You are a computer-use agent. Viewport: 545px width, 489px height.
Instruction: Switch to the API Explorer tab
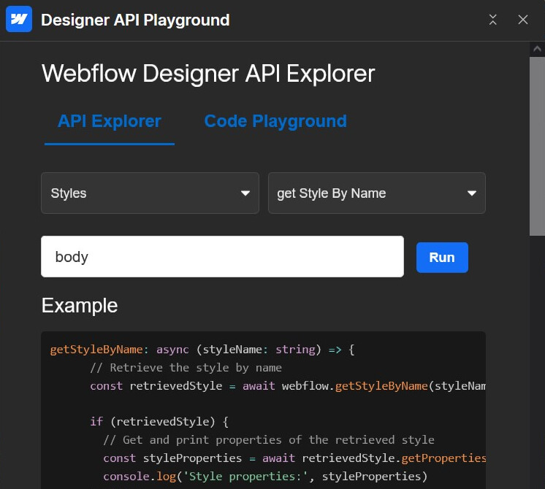click(x=110, y=121)
